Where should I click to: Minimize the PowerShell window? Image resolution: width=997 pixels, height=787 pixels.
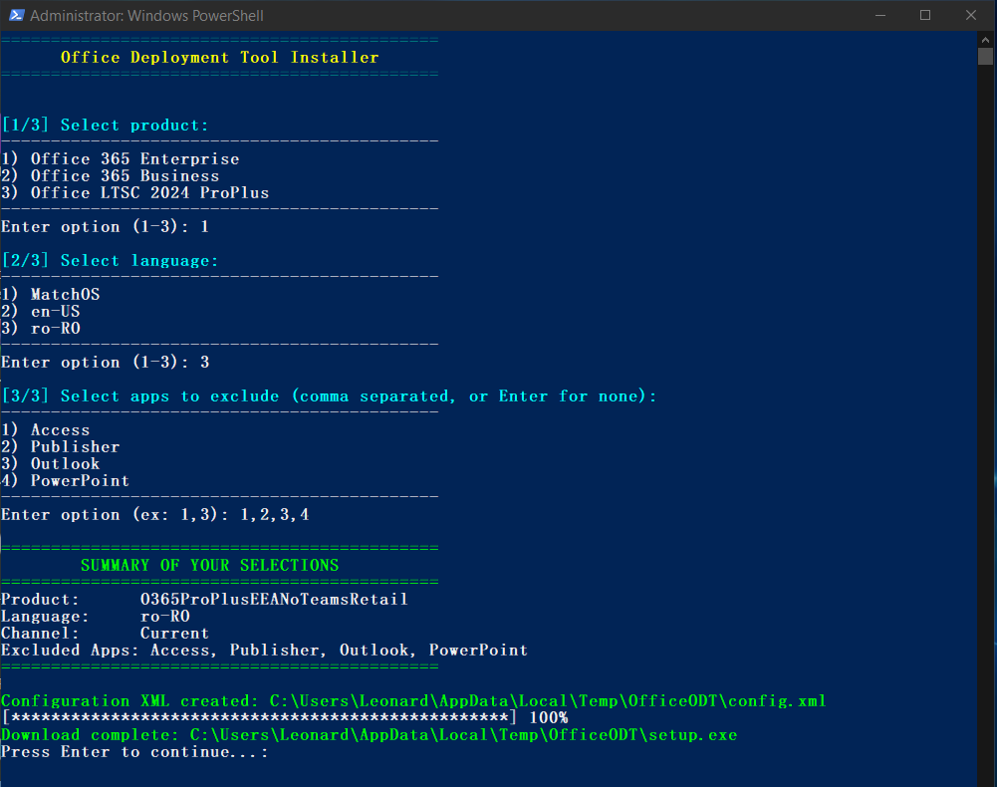(880, 15)
